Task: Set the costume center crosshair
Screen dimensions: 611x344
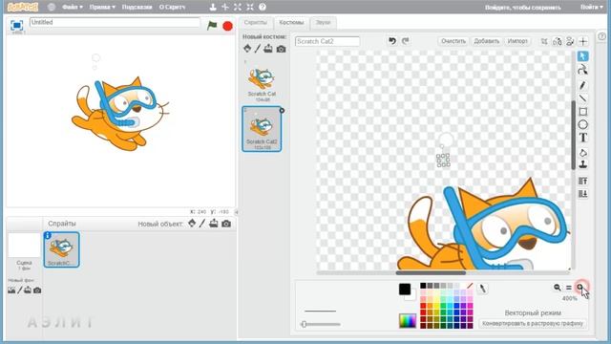Action: click(x=583, y=41)
